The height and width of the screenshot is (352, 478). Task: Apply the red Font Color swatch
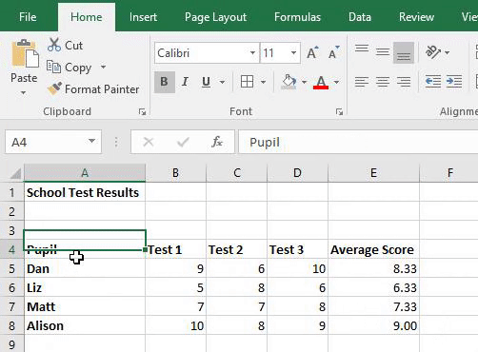[x=321, y=83]
